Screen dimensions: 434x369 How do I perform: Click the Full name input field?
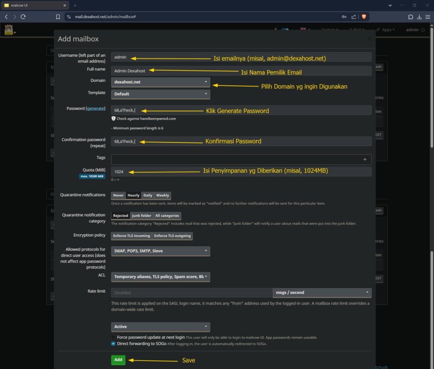click(x=241, y=71)
